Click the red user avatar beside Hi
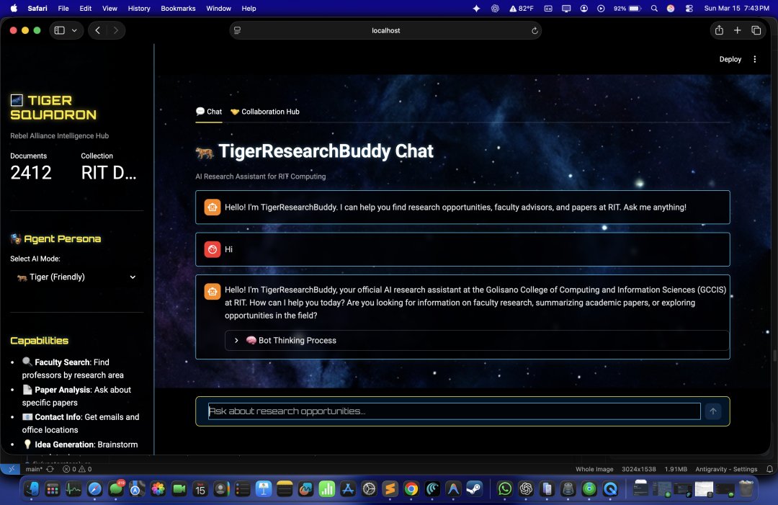This screenshot has height=505, width=778. tap(213, 249)
